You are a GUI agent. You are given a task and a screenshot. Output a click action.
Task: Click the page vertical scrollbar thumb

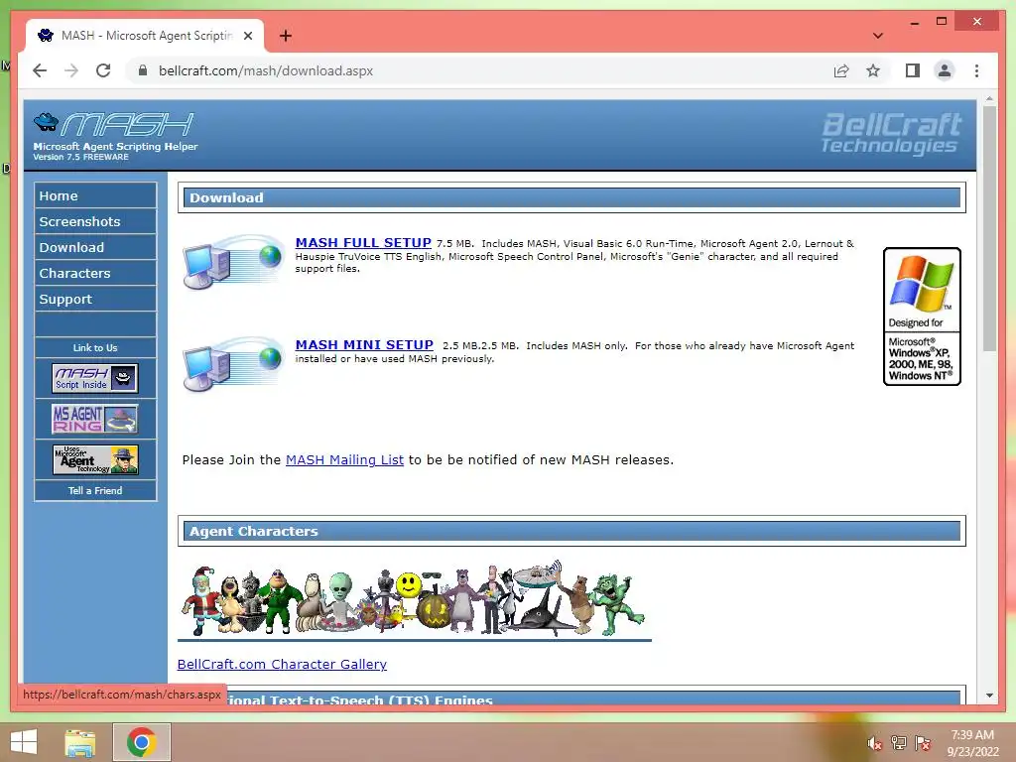pyautogui.click(x=989, y=228)
